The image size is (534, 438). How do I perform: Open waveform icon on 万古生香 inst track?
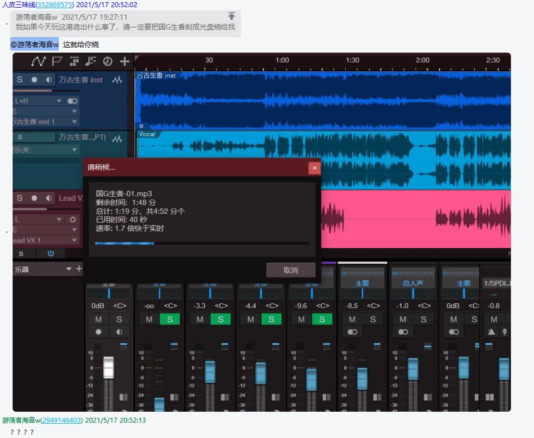click(x=117, y=80)
